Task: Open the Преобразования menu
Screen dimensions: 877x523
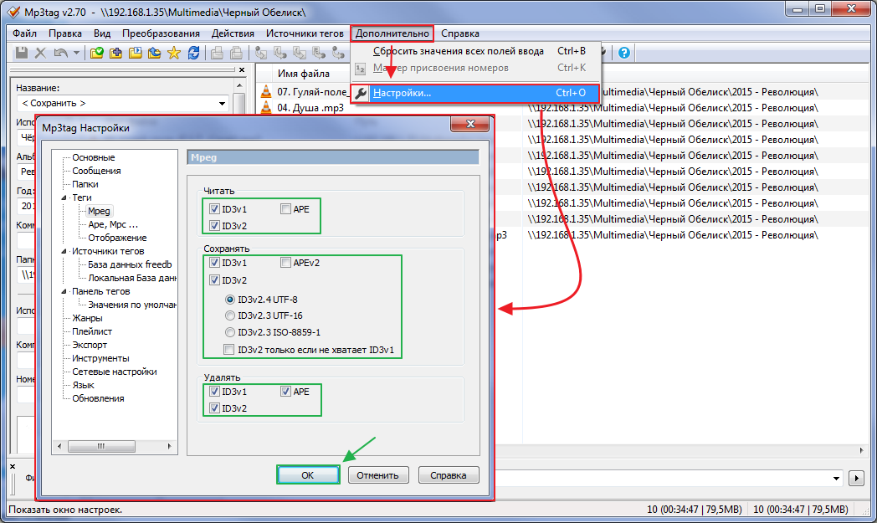Action: (161, 33)
